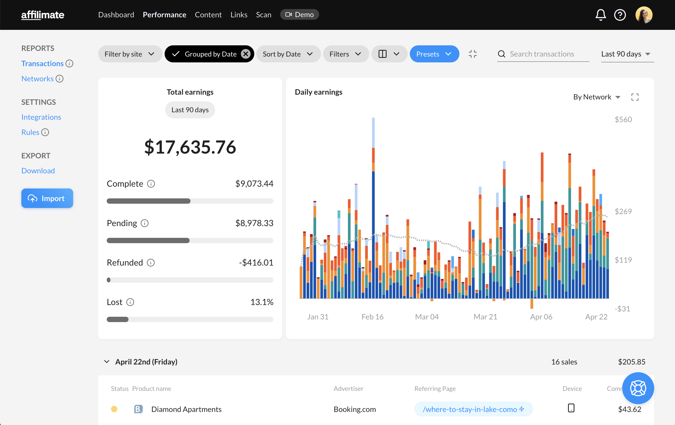675x425 pixels.
Task: Click the search transactions magnifier icon
Action: point(502,54)
